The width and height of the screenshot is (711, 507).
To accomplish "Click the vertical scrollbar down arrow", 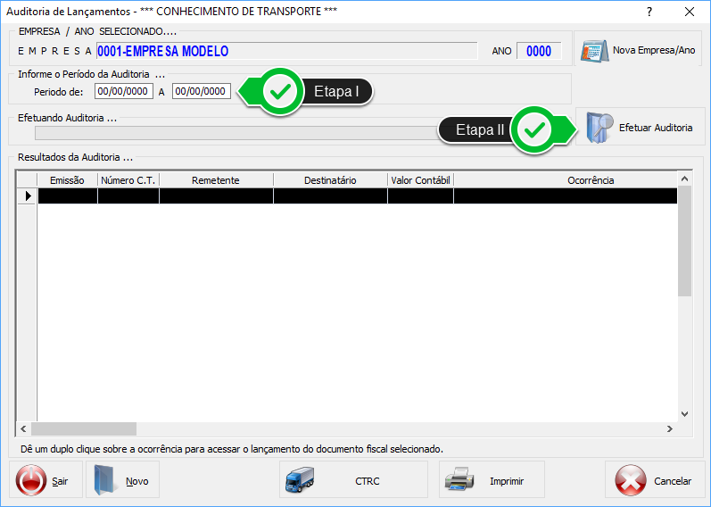I will [x=684, y=414].
